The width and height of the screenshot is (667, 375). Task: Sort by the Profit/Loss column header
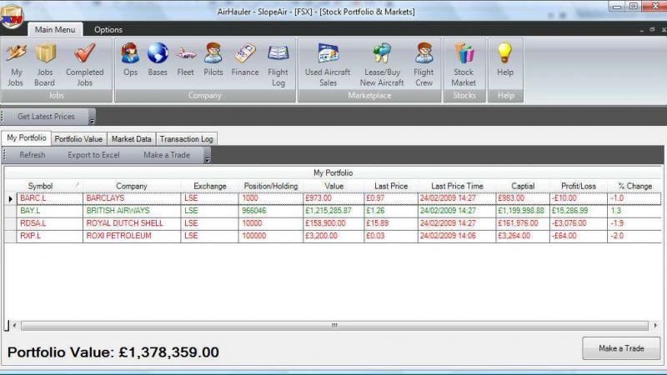[579, 186]
